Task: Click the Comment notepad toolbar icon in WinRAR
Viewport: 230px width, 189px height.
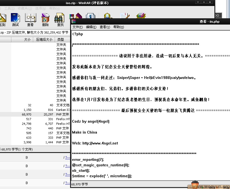Action: (x=125, y=16)
